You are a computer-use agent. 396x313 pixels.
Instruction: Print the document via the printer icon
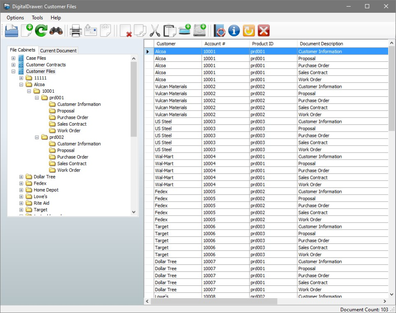(76, 31)
